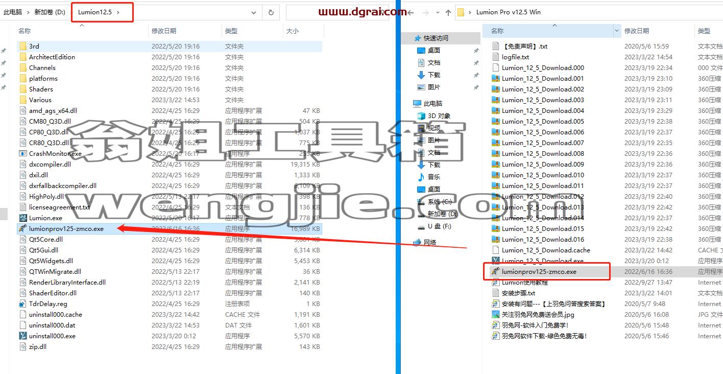Click the ArchitectEdition folder icon
The width and height of the screenshot is (723, 374).
[22, 57]
